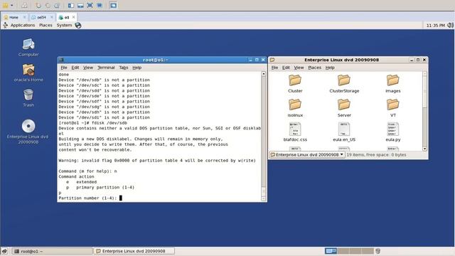Click the show sidebar view icon in VM toolbar

71,5
